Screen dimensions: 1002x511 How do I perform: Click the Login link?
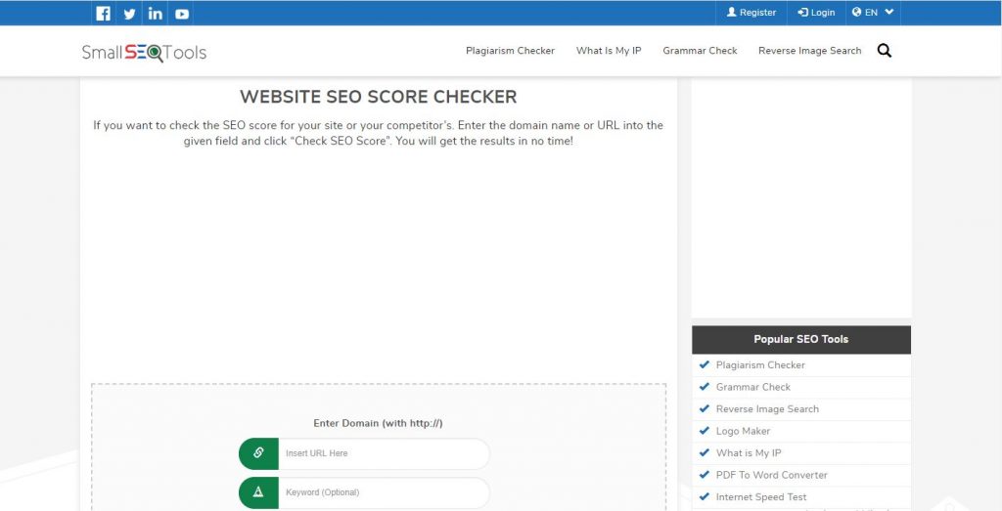[816, 12]
